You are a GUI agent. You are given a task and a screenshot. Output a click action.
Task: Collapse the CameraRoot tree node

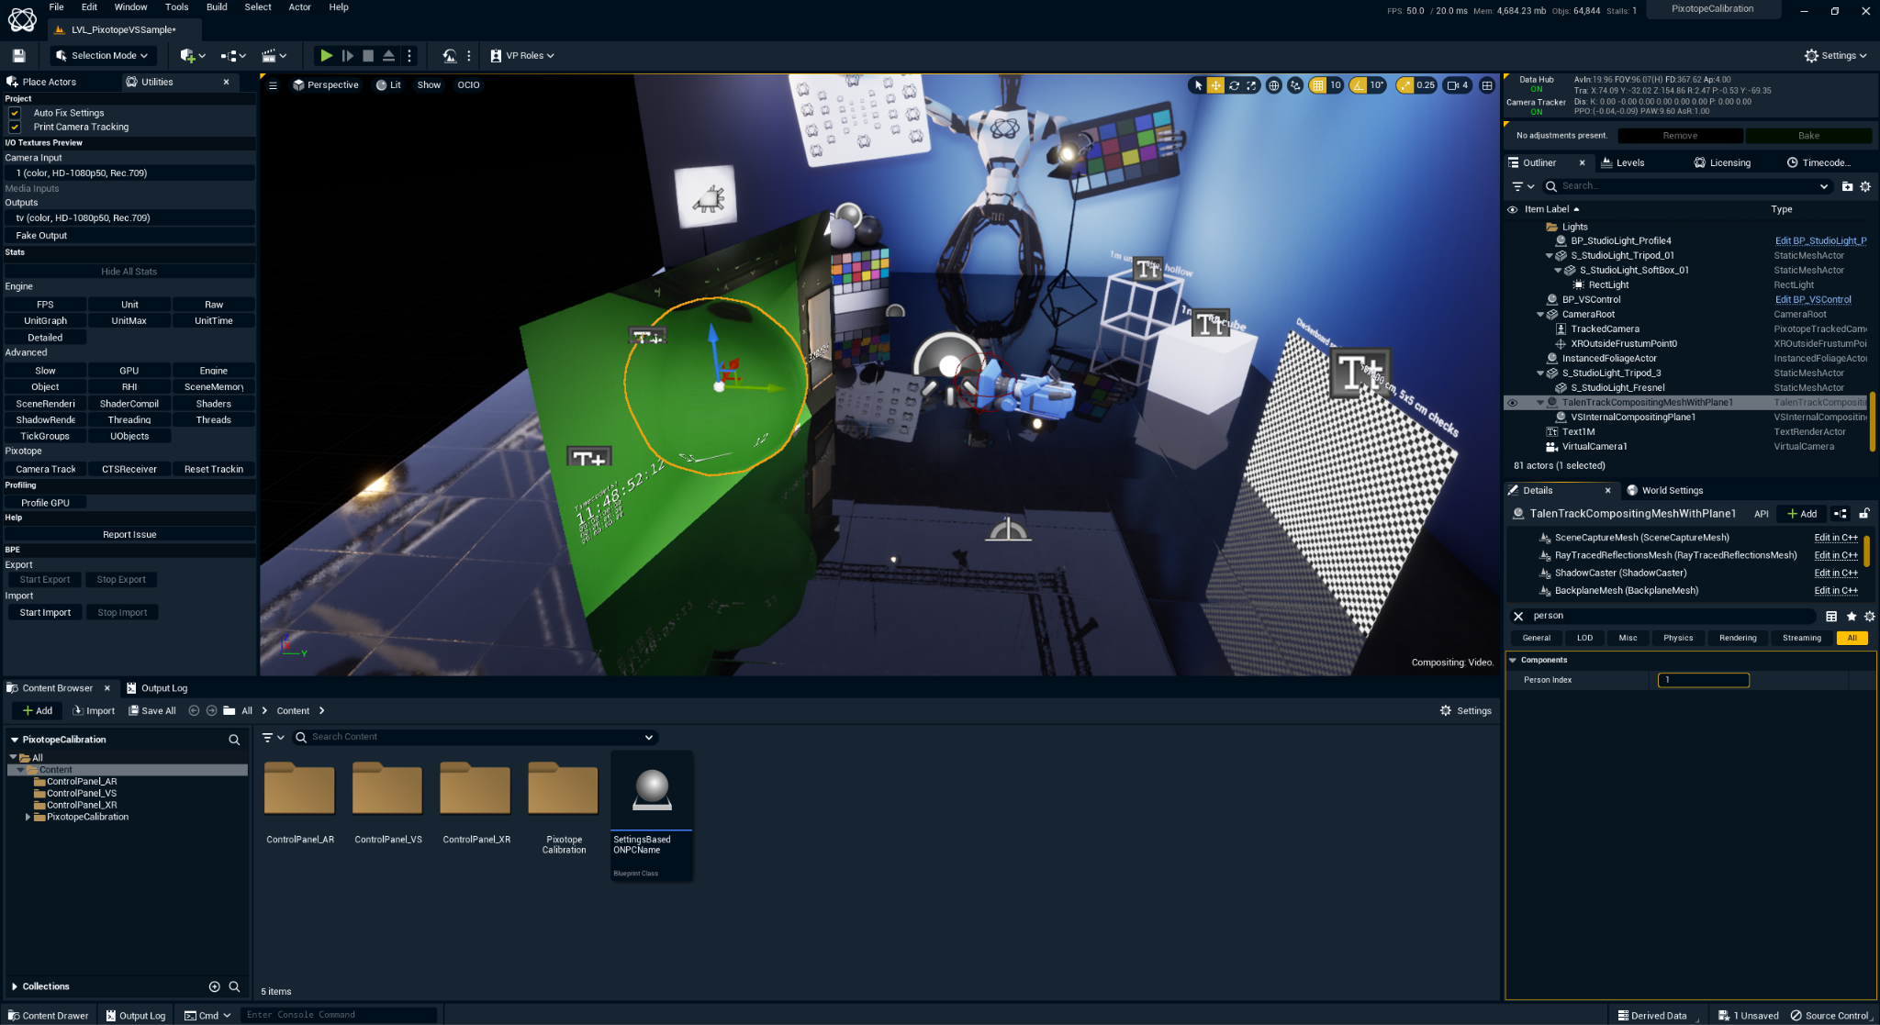(x=1540, y=315)
